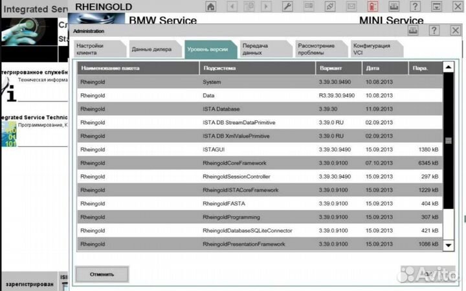Click the version list scrollbar thumb
This screenshot has height=291, width=466.
(x=448, y=140)
